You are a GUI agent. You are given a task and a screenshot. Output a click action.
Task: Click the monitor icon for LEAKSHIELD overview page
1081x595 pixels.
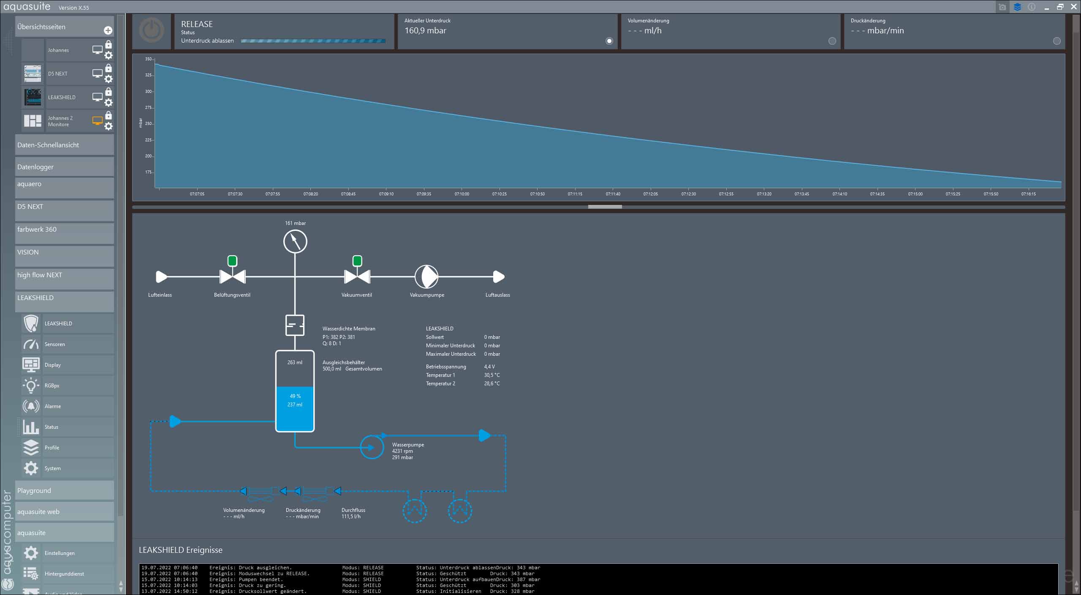98,97
